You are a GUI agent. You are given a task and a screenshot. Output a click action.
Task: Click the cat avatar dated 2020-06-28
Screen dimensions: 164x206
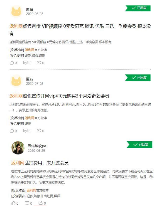(16, 11)
